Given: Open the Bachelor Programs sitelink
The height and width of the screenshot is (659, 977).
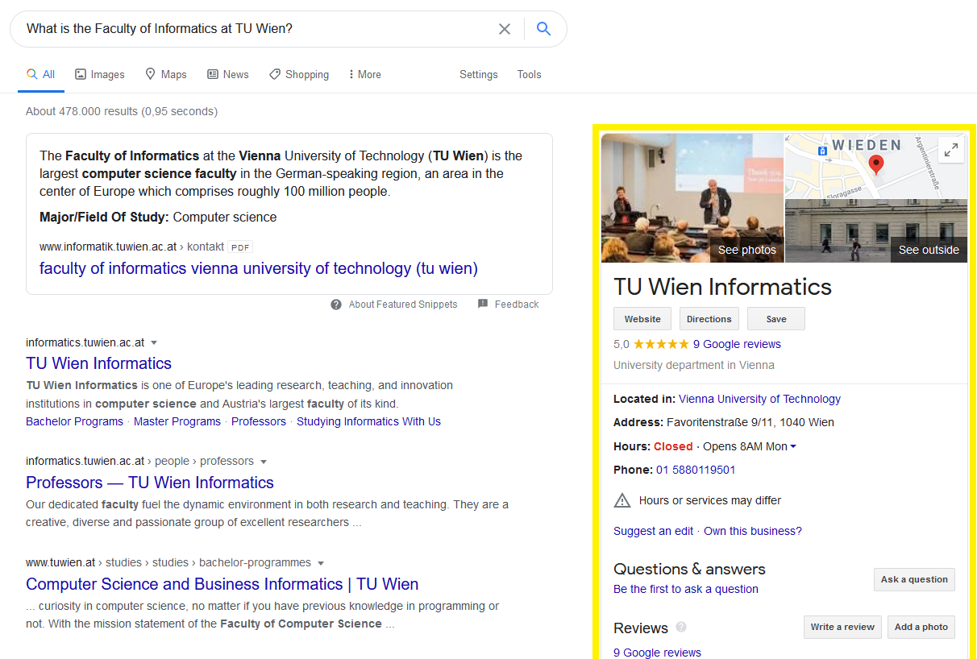Looking at the screenshot, I should click(74, 421).
